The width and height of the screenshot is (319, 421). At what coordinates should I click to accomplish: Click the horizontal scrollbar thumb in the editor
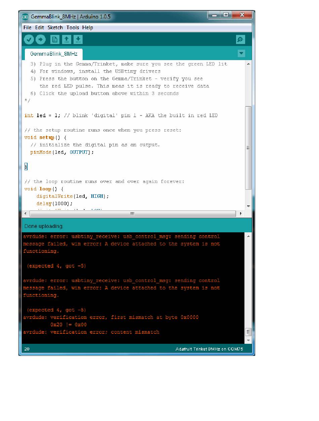click(133, 214)
